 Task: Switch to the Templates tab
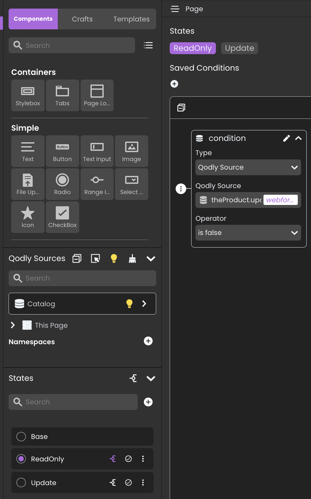[131, 19]
